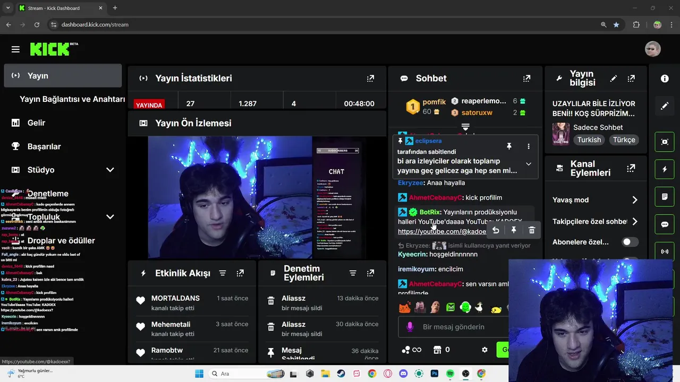
Task: Click the Türkçe tag
Action: click(624, 140)
